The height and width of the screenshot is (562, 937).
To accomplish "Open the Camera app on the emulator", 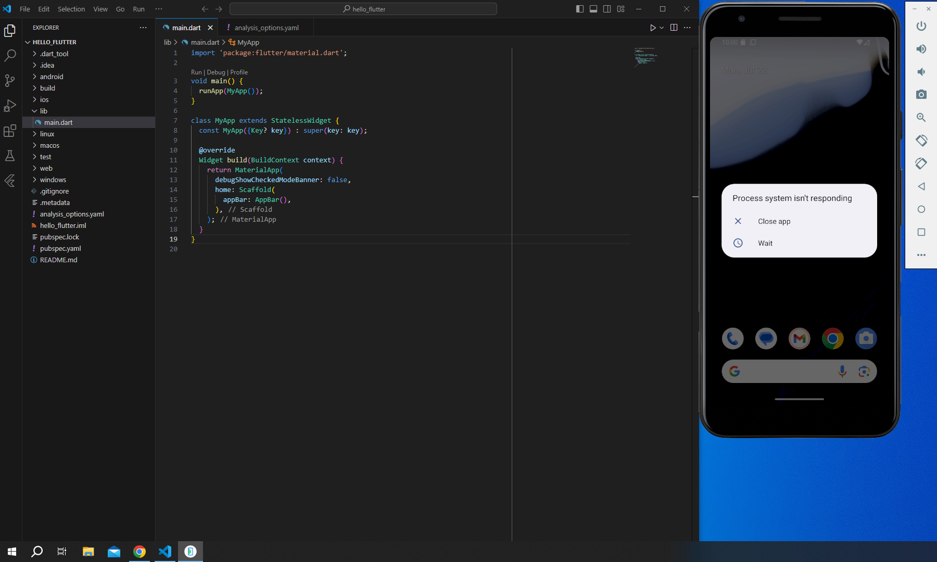I will [866, 339].
